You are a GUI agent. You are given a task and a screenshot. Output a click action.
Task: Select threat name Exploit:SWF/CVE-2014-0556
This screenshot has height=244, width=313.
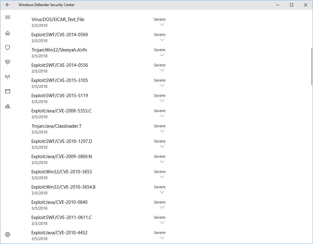tap(59, 65)
